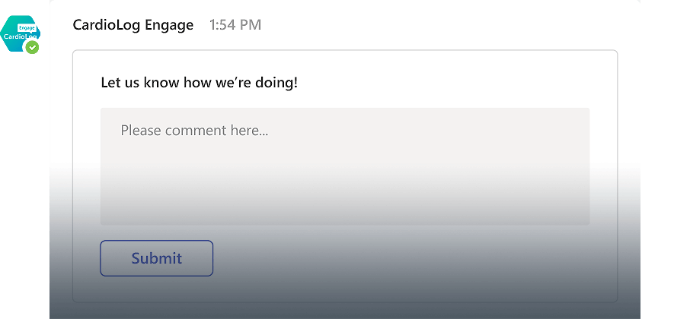
Task: Click the word "Engage" in the sender name
Action: 169,25
